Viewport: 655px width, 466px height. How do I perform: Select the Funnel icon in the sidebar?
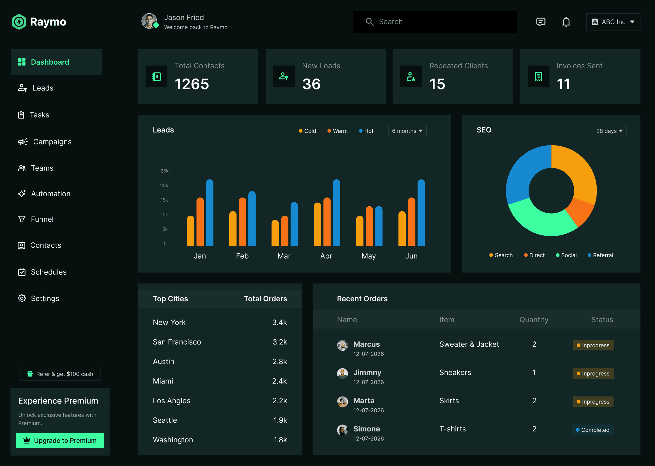pos(22,219)
